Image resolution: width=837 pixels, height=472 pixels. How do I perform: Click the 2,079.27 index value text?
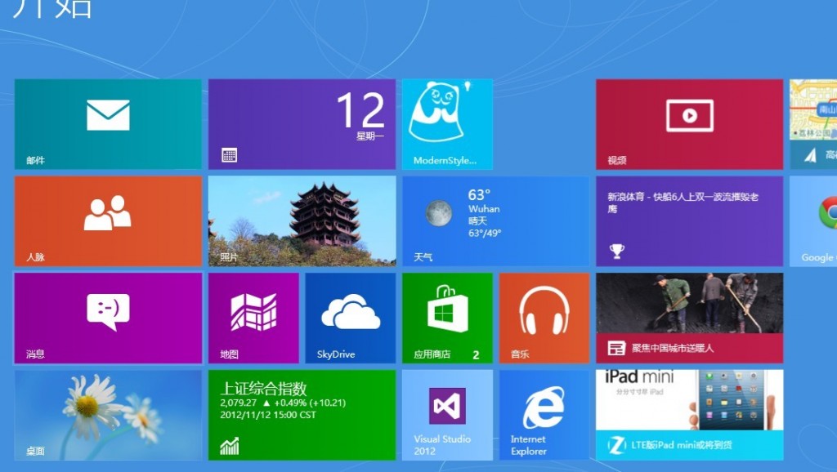coord(238,403)
